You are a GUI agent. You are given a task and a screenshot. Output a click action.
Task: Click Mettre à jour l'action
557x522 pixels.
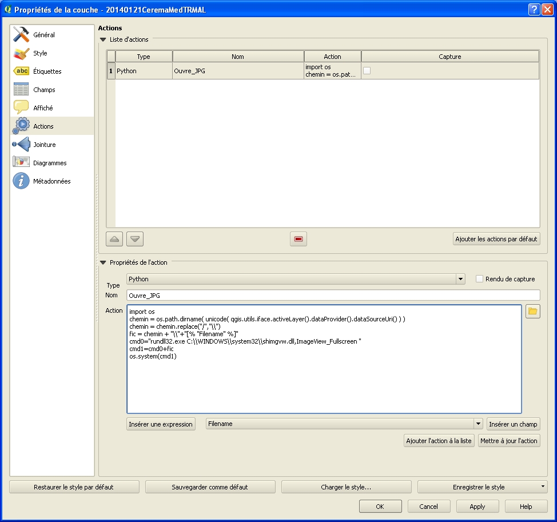click(509, 441)
